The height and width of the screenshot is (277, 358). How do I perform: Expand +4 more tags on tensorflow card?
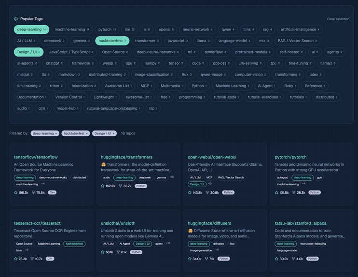pos(43,184)
